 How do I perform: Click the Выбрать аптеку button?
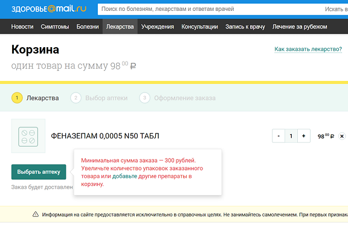pyautogui.click(x=39, y=172)
